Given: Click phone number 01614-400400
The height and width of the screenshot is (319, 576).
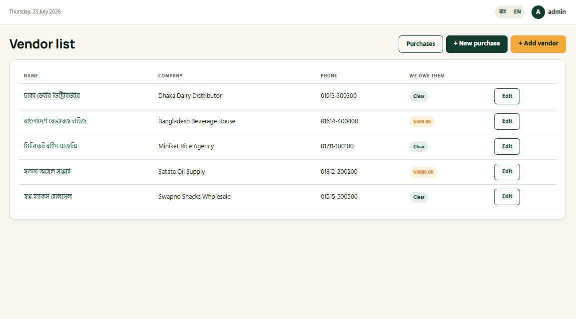Looking at the screenshot, I should 339,121.
